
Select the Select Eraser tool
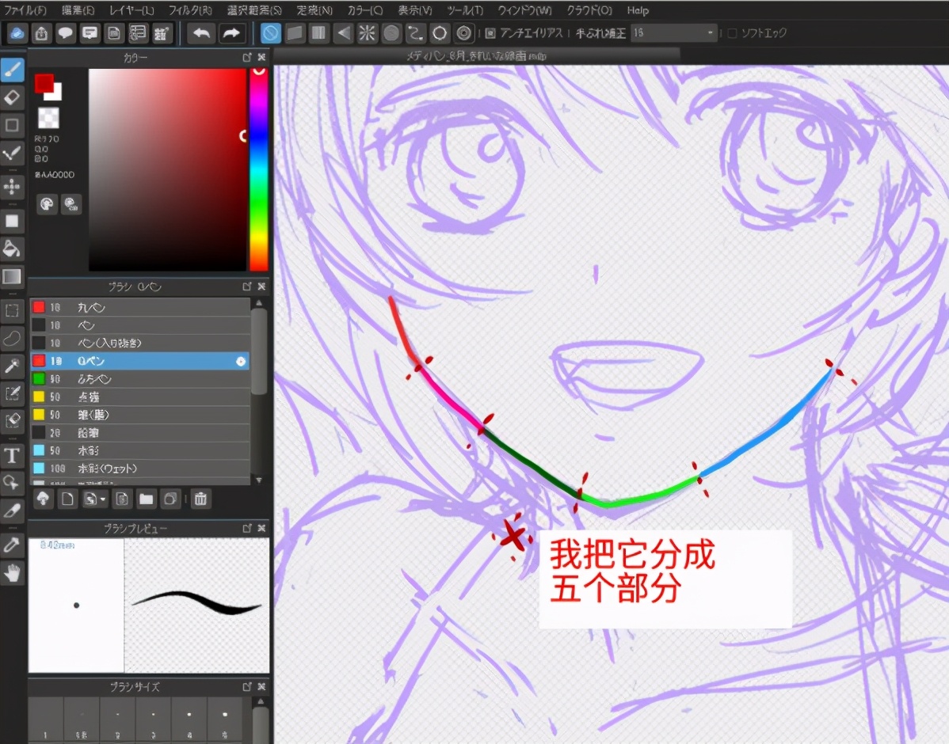point(12,420)
